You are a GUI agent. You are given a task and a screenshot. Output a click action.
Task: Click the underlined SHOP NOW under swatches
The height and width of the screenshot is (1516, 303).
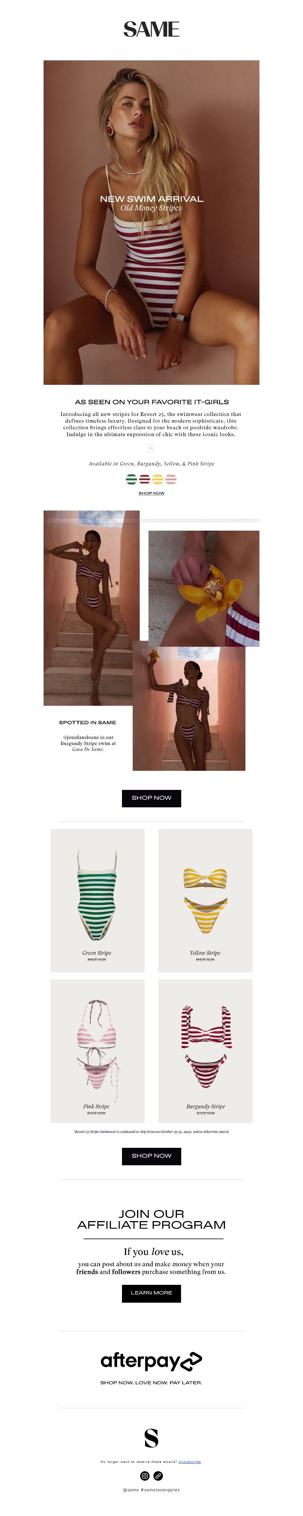(x=151, y=493)
